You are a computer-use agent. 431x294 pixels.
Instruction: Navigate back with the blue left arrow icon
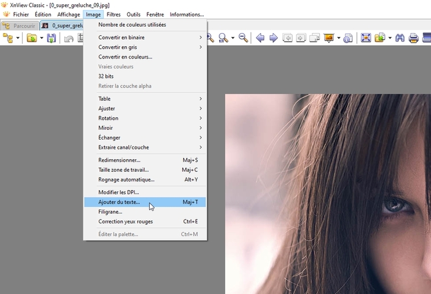[x=259, y=38]
